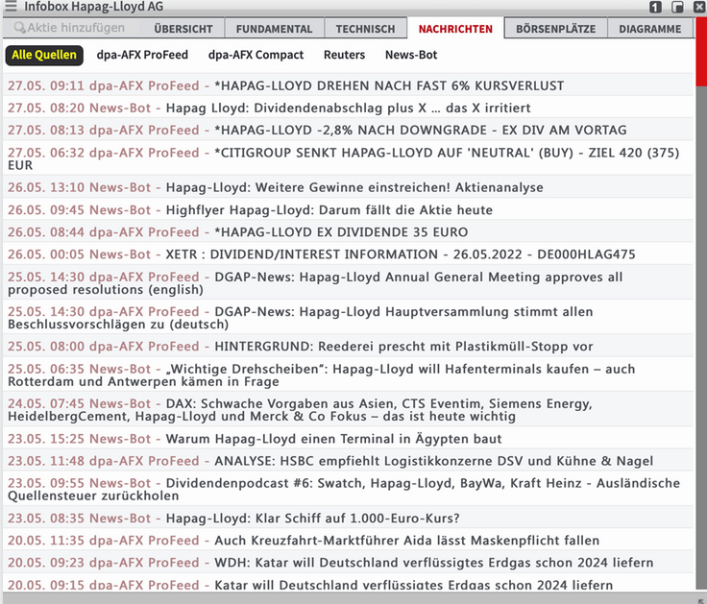Open headline Aida lässt Maskenpflicht fallen

(348, 540)
